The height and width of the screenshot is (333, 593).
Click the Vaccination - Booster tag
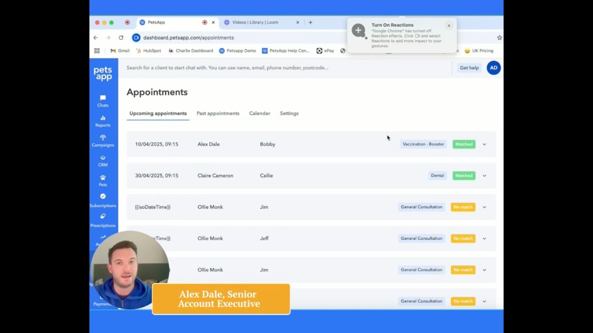click(423, 144)
